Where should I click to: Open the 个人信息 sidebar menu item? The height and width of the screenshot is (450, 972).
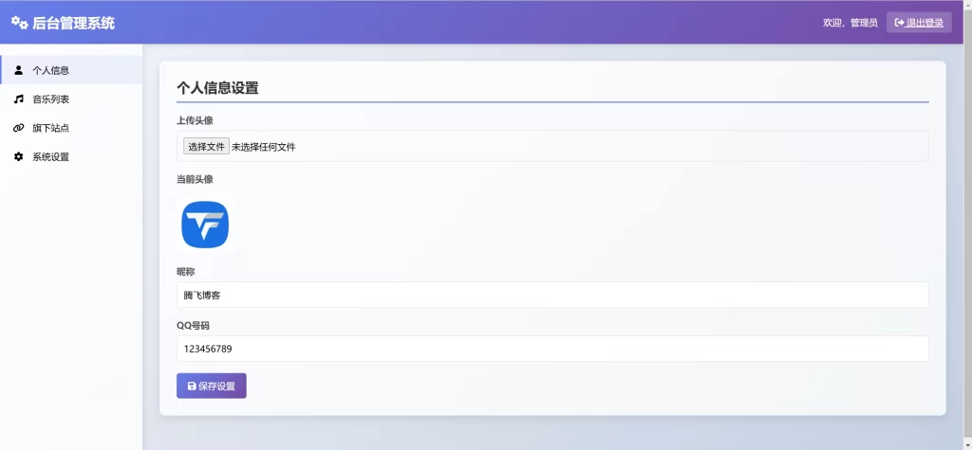[x=50, y=70]
